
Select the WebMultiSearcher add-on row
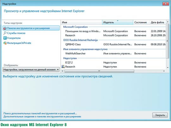(x=113, y=53)
